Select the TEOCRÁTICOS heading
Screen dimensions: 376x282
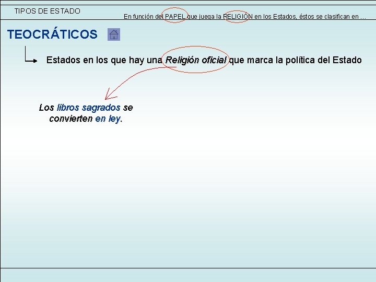click(52, 34)
